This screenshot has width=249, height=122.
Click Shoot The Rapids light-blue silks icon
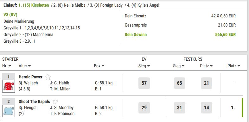pyautogui.click(x=9, y=111)
